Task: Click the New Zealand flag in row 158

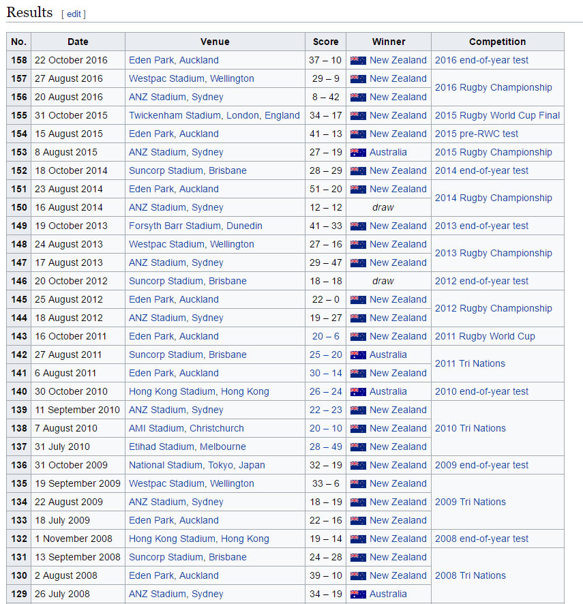Action: (x=358, y=60)
